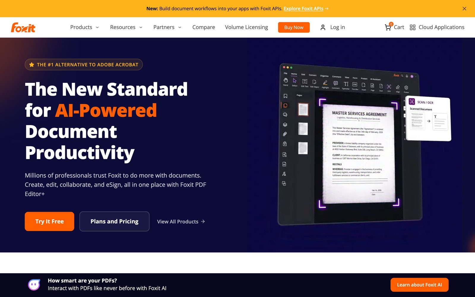Open the Compare page

[204, 27]
